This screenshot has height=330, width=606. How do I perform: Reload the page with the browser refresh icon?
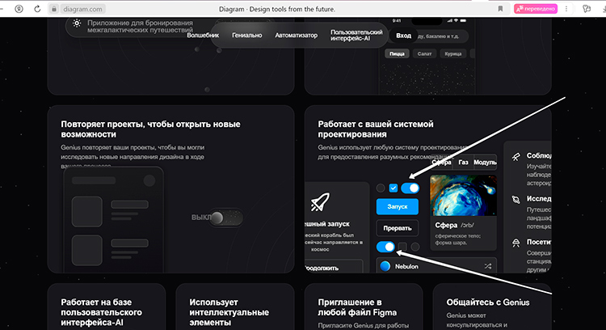pos(39,9)
